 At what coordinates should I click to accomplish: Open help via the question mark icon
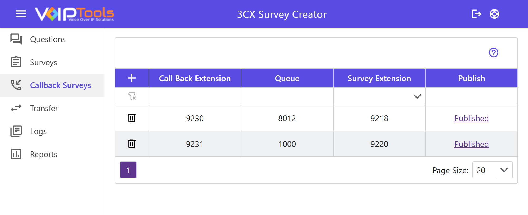click(x=494, y=53)
